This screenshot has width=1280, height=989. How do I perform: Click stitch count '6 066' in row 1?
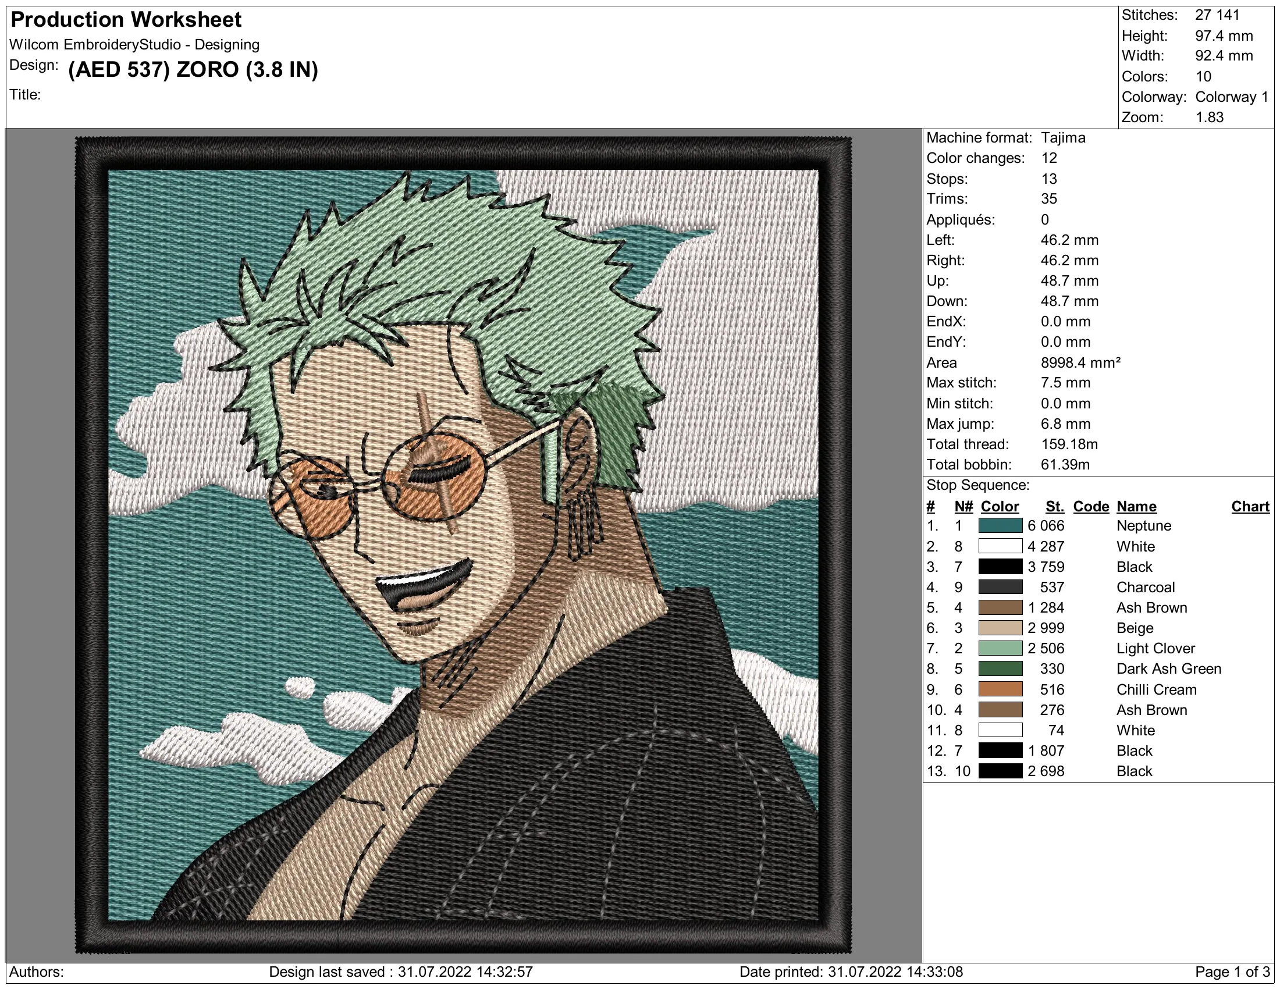coord(1046,526)
